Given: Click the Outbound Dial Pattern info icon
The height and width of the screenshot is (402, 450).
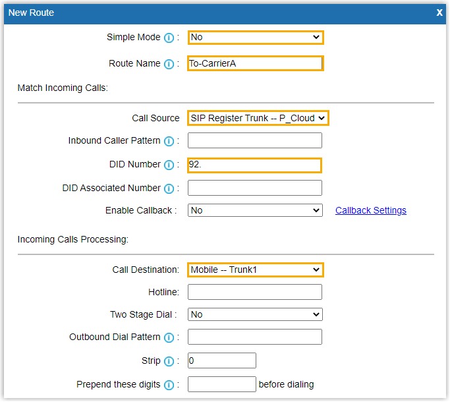Looking at the screenshot, I should (169, 337).
